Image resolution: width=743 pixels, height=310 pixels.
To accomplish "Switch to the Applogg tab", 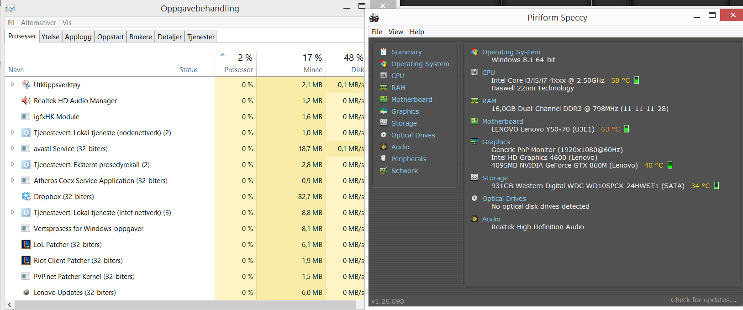I will [x=78, y=37].
